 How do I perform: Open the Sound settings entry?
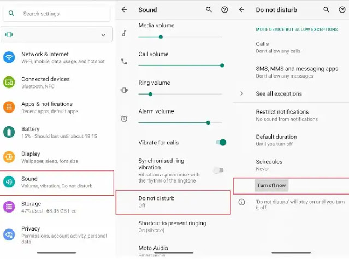[x=57, y=183]
